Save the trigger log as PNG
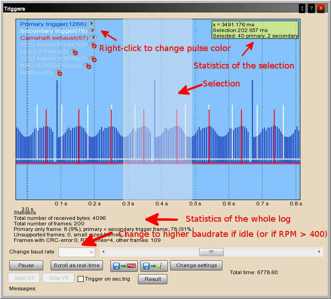 [x=124, y=265]
